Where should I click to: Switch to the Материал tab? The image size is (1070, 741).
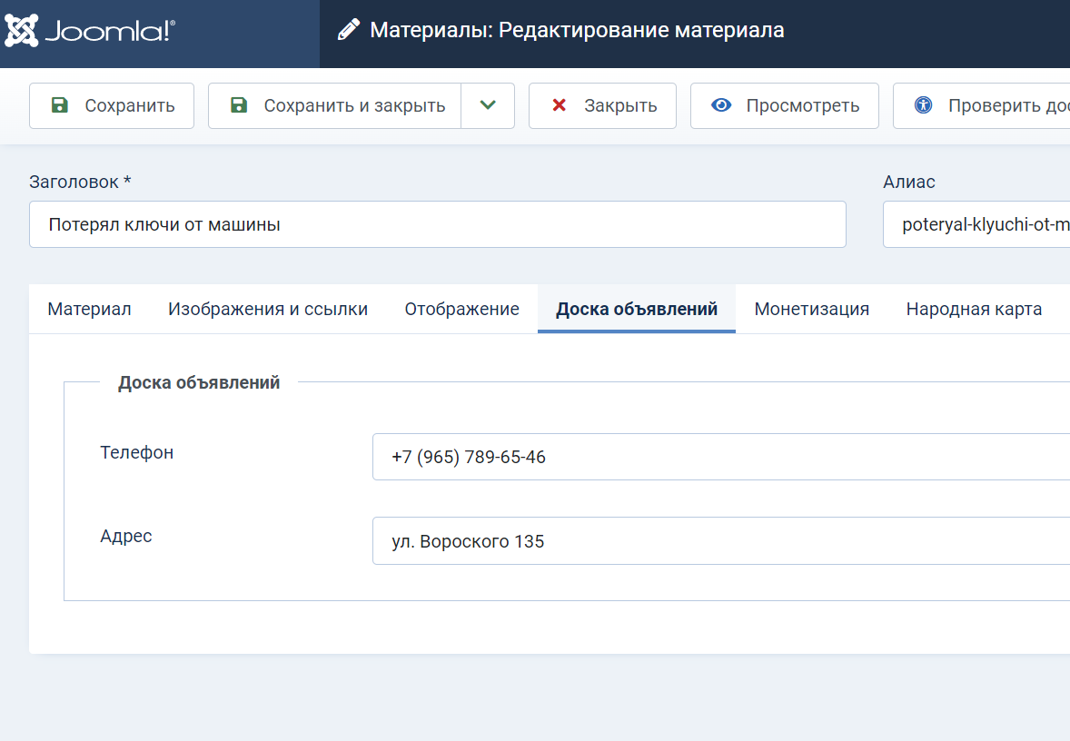point(89,309)
